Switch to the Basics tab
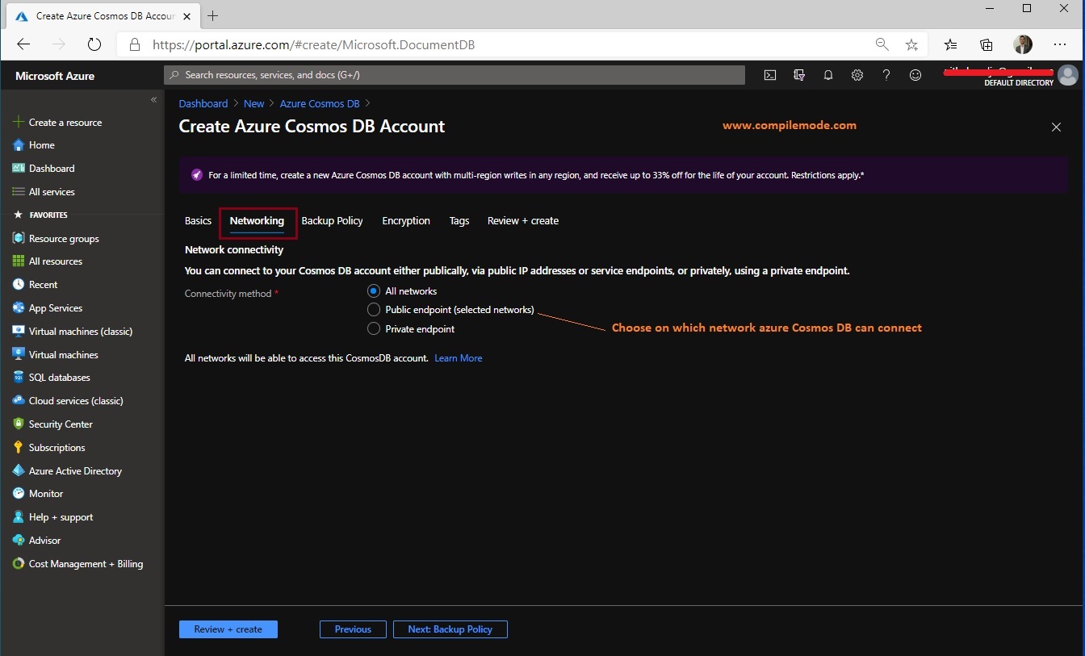Image resolution: width=1085 pixels, height=656 pixels. coord(198,221)
